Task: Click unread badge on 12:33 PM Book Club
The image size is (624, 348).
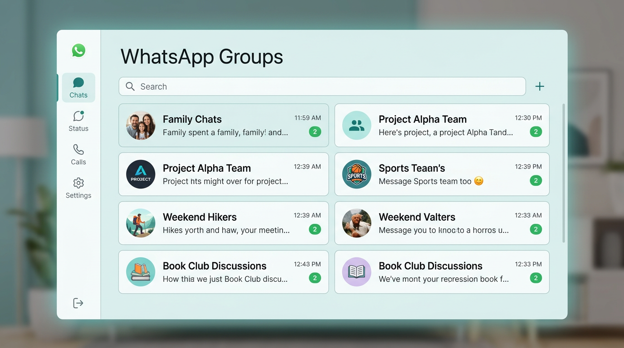Action: pyautogui.click(x=536, y=278)
